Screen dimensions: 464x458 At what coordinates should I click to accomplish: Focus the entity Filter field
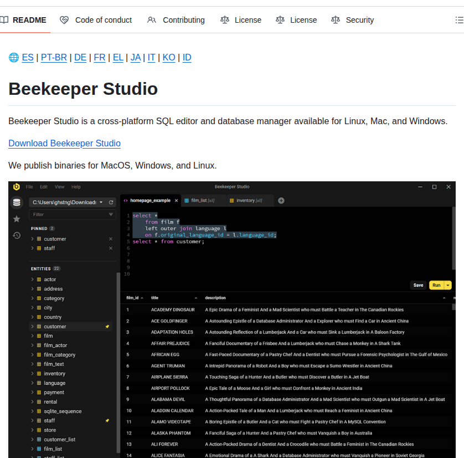pos(73,215)
